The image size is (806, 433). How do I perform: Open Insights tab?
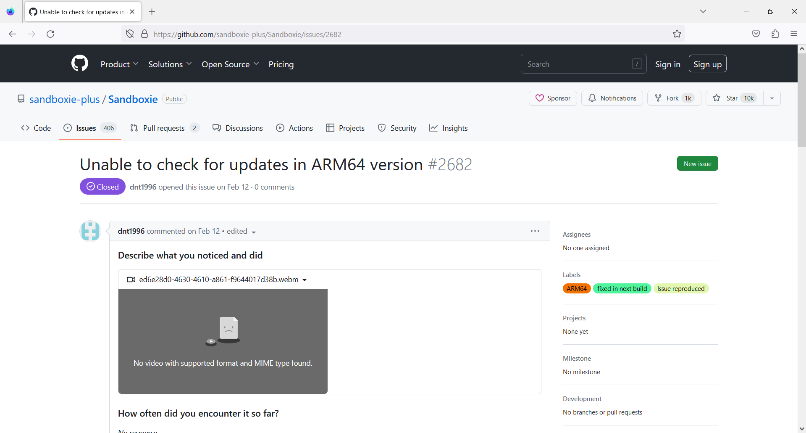pyautogui.click(x=449, y=128)
